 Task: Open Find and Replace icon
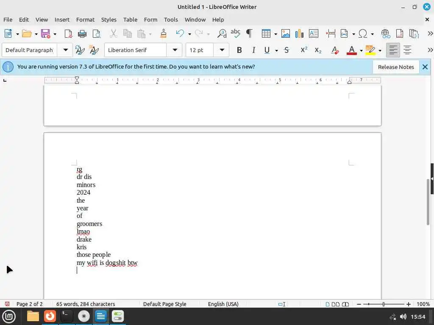222,34
